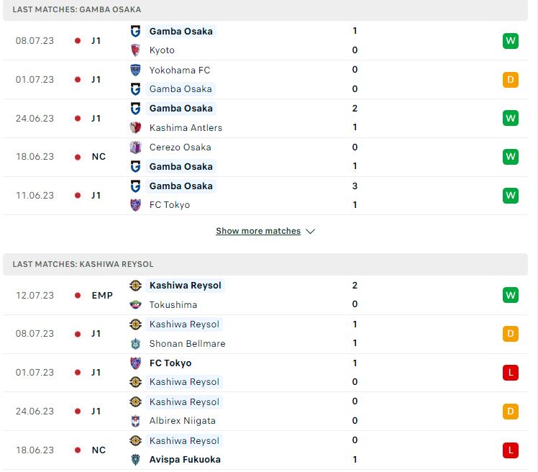Click the red L badge for Avispa Fukuoka match
This screenshot has height=472, width=538.
point(511,450)
